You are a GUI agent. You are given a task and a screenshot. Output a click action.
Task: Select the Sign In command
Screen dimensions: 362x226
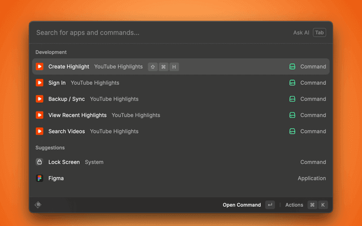[57, 82]
